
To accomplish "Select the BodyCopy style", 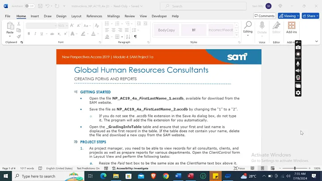I will click(166, 30).
